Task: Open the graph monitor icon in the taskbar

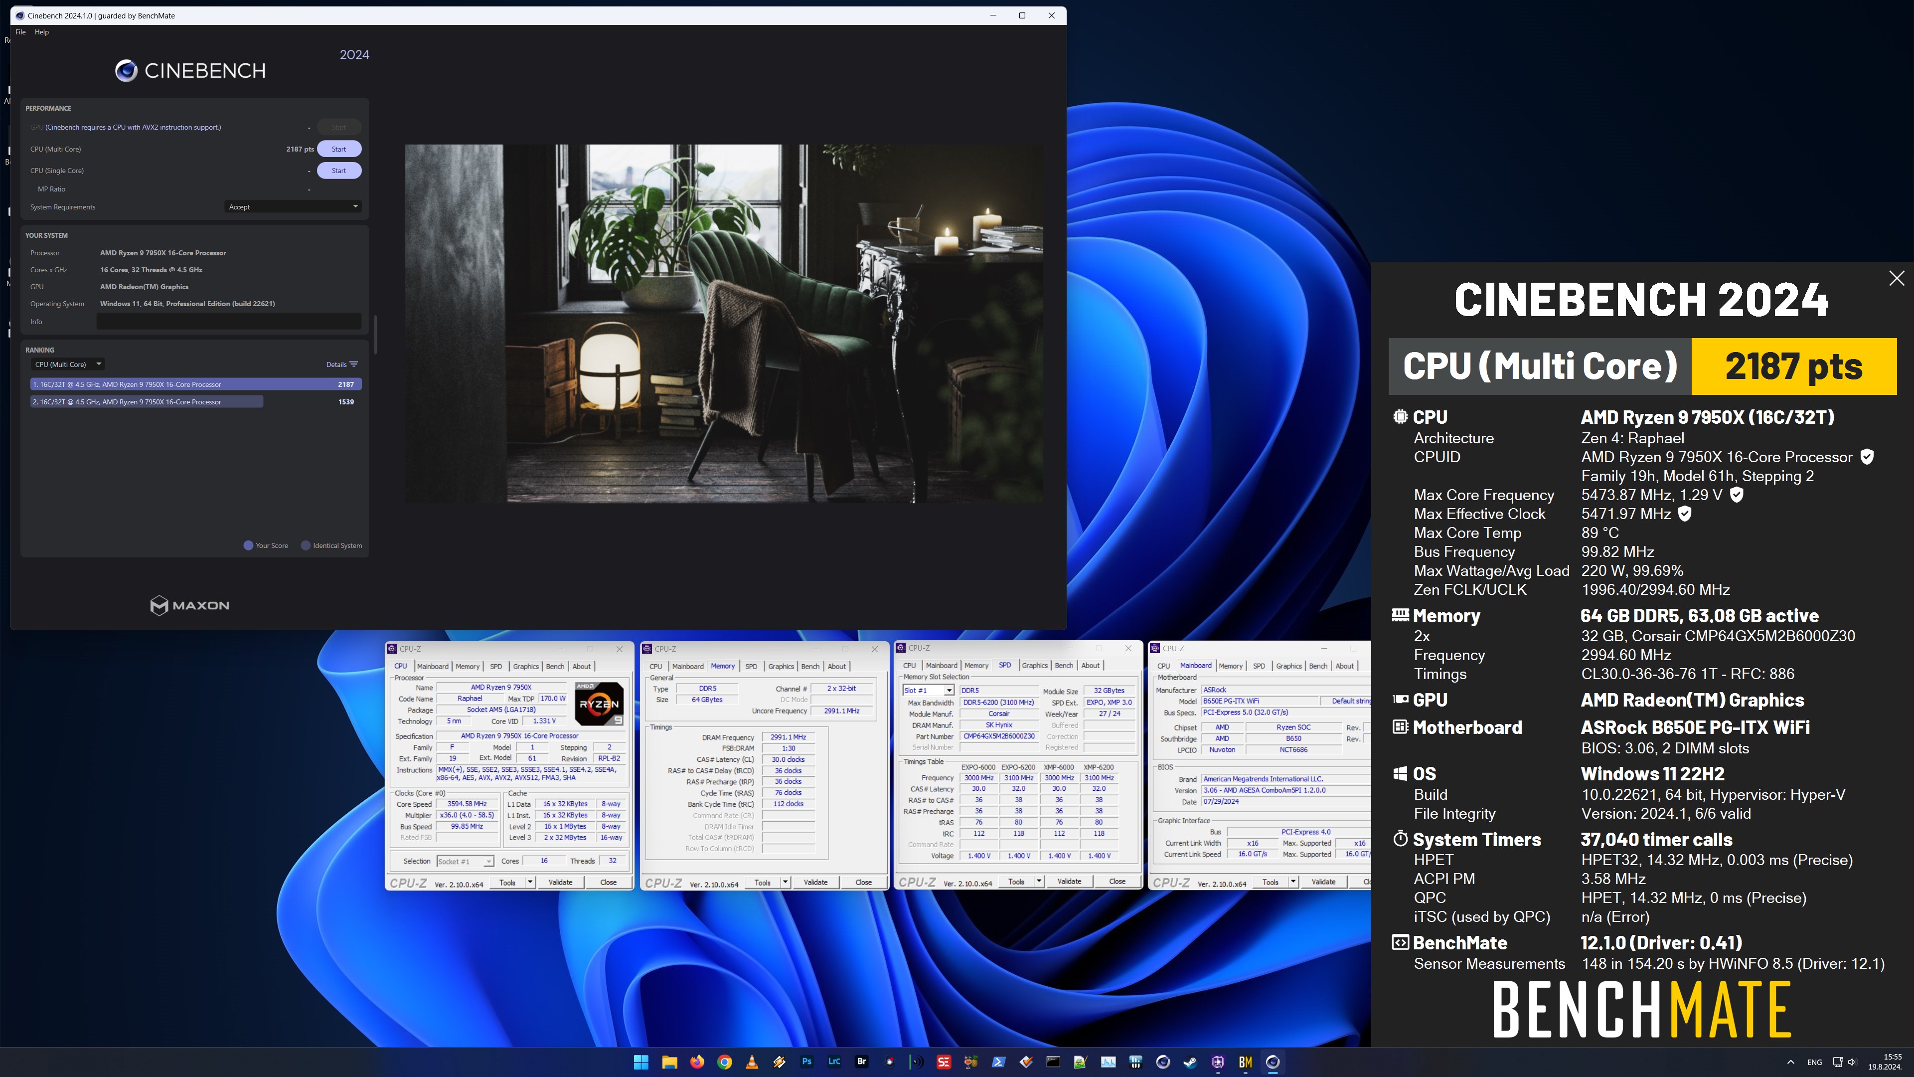Action: [x=1108, y=1062]
